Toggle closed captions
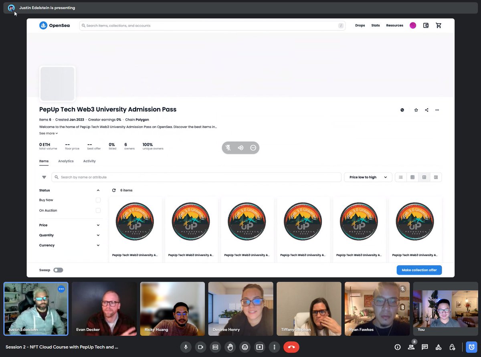The image size is (481, 357). point(215,347)
